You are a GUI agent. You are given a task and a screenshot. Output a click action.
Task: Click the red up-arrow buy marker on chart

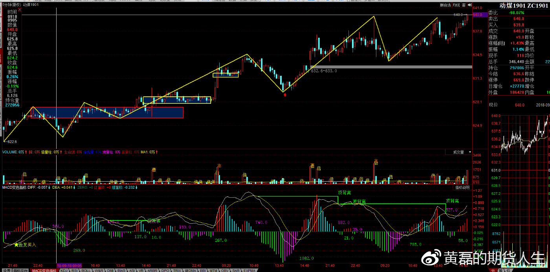pyautogui.click(x=285, y=95)
